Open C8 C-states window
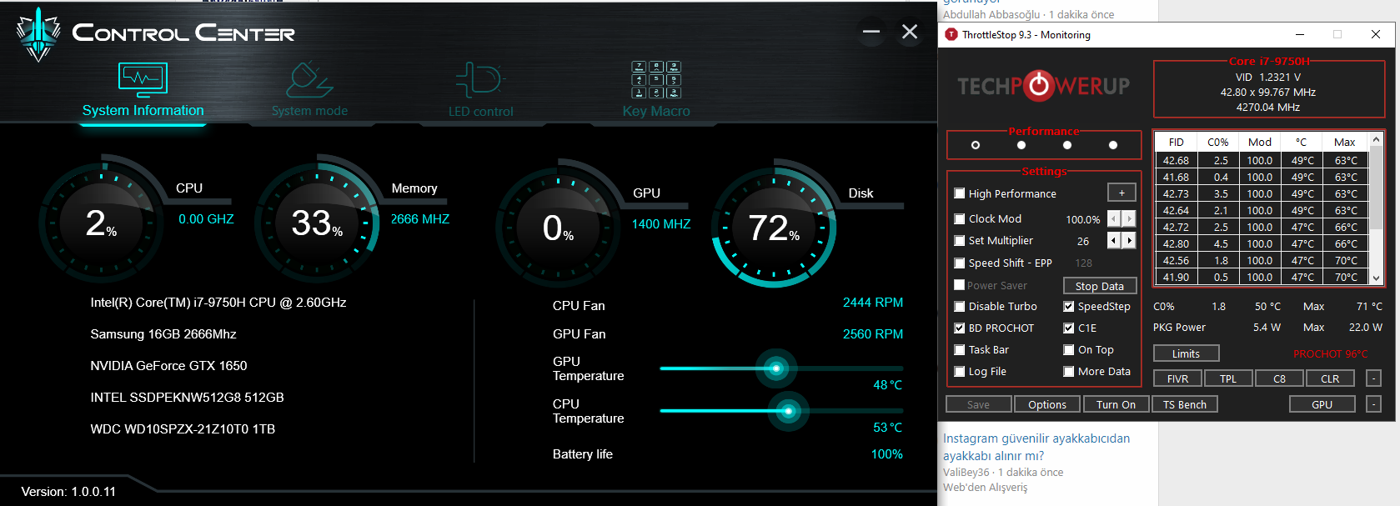Screen dimensions: 1400x506 (x=1279, y=378)
